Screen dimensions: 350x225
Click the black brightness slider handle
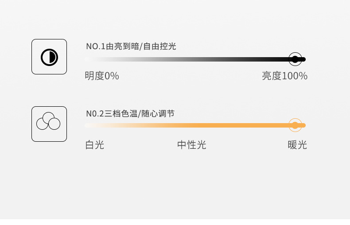[x=295, y=59]
